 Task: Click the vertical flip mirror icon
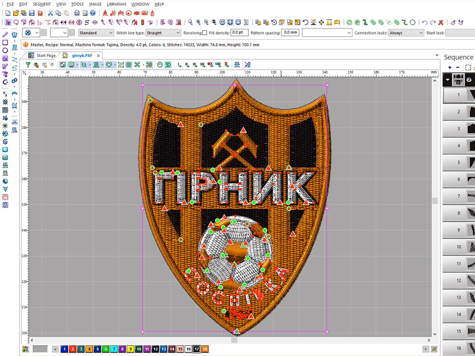coord(313,22)
